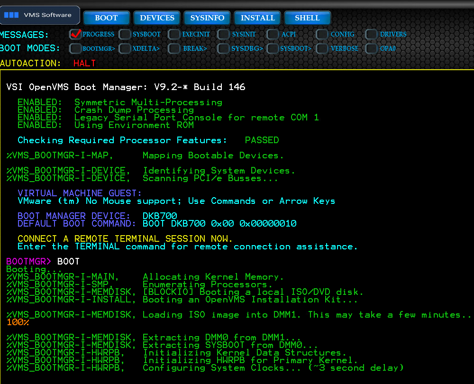Click 'Scanning PCI/e Busses...' message

point(210,178)
